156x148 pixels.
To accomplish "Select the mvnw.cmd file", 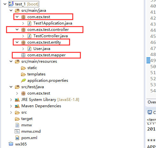I will point(31,131).
